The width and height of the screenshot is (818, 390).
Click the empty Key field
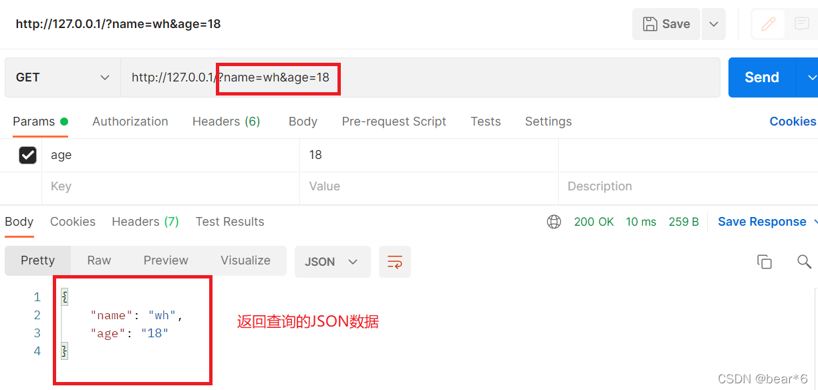click(170, 187)
